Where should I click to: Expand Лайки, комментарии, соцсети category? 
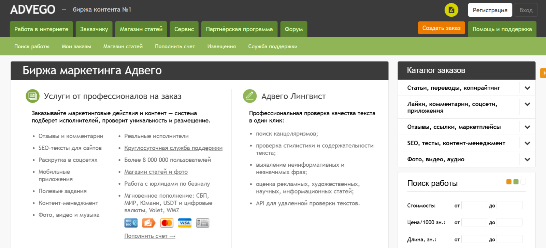pyautogui.click(x=527, y=104)
